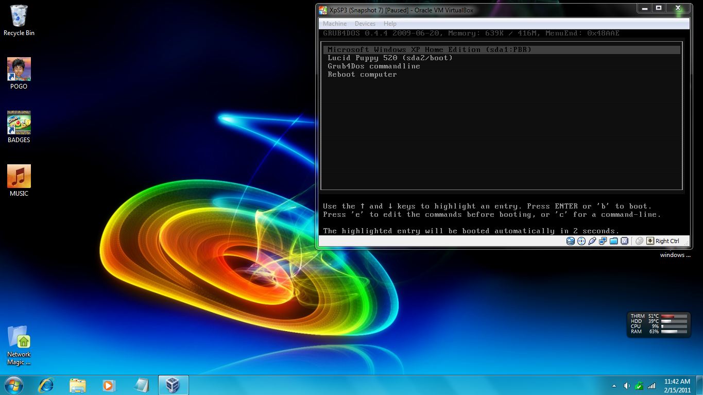
Task: Click the network adapters indicator icon
Action: 603,241
